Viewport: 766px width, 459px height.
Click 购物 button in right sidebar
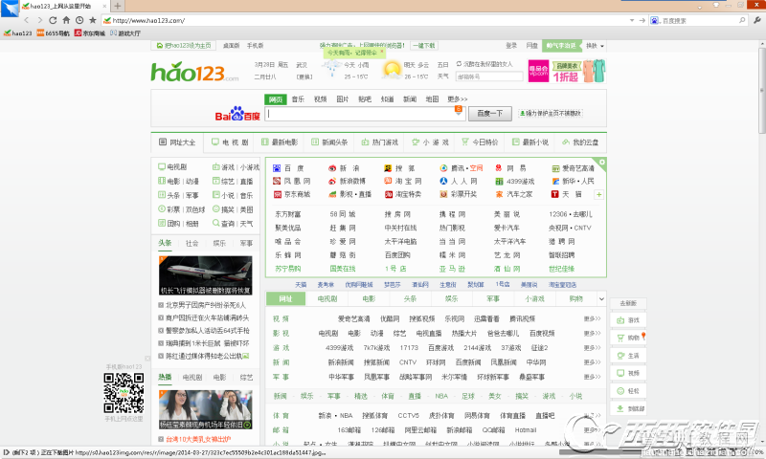628,338
